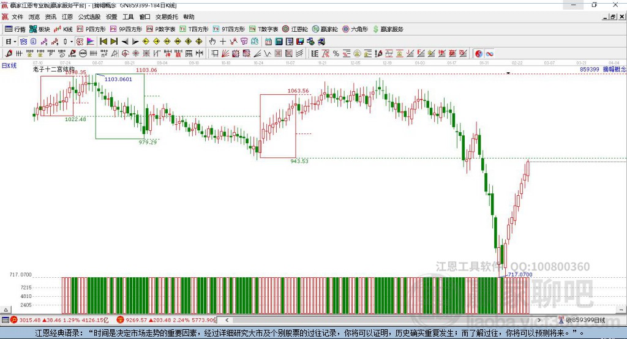The width and height of the screenshot is (627, 339).
Task: Expand the candlestick style dropdown arrow
Action: [x=72, y=41]
